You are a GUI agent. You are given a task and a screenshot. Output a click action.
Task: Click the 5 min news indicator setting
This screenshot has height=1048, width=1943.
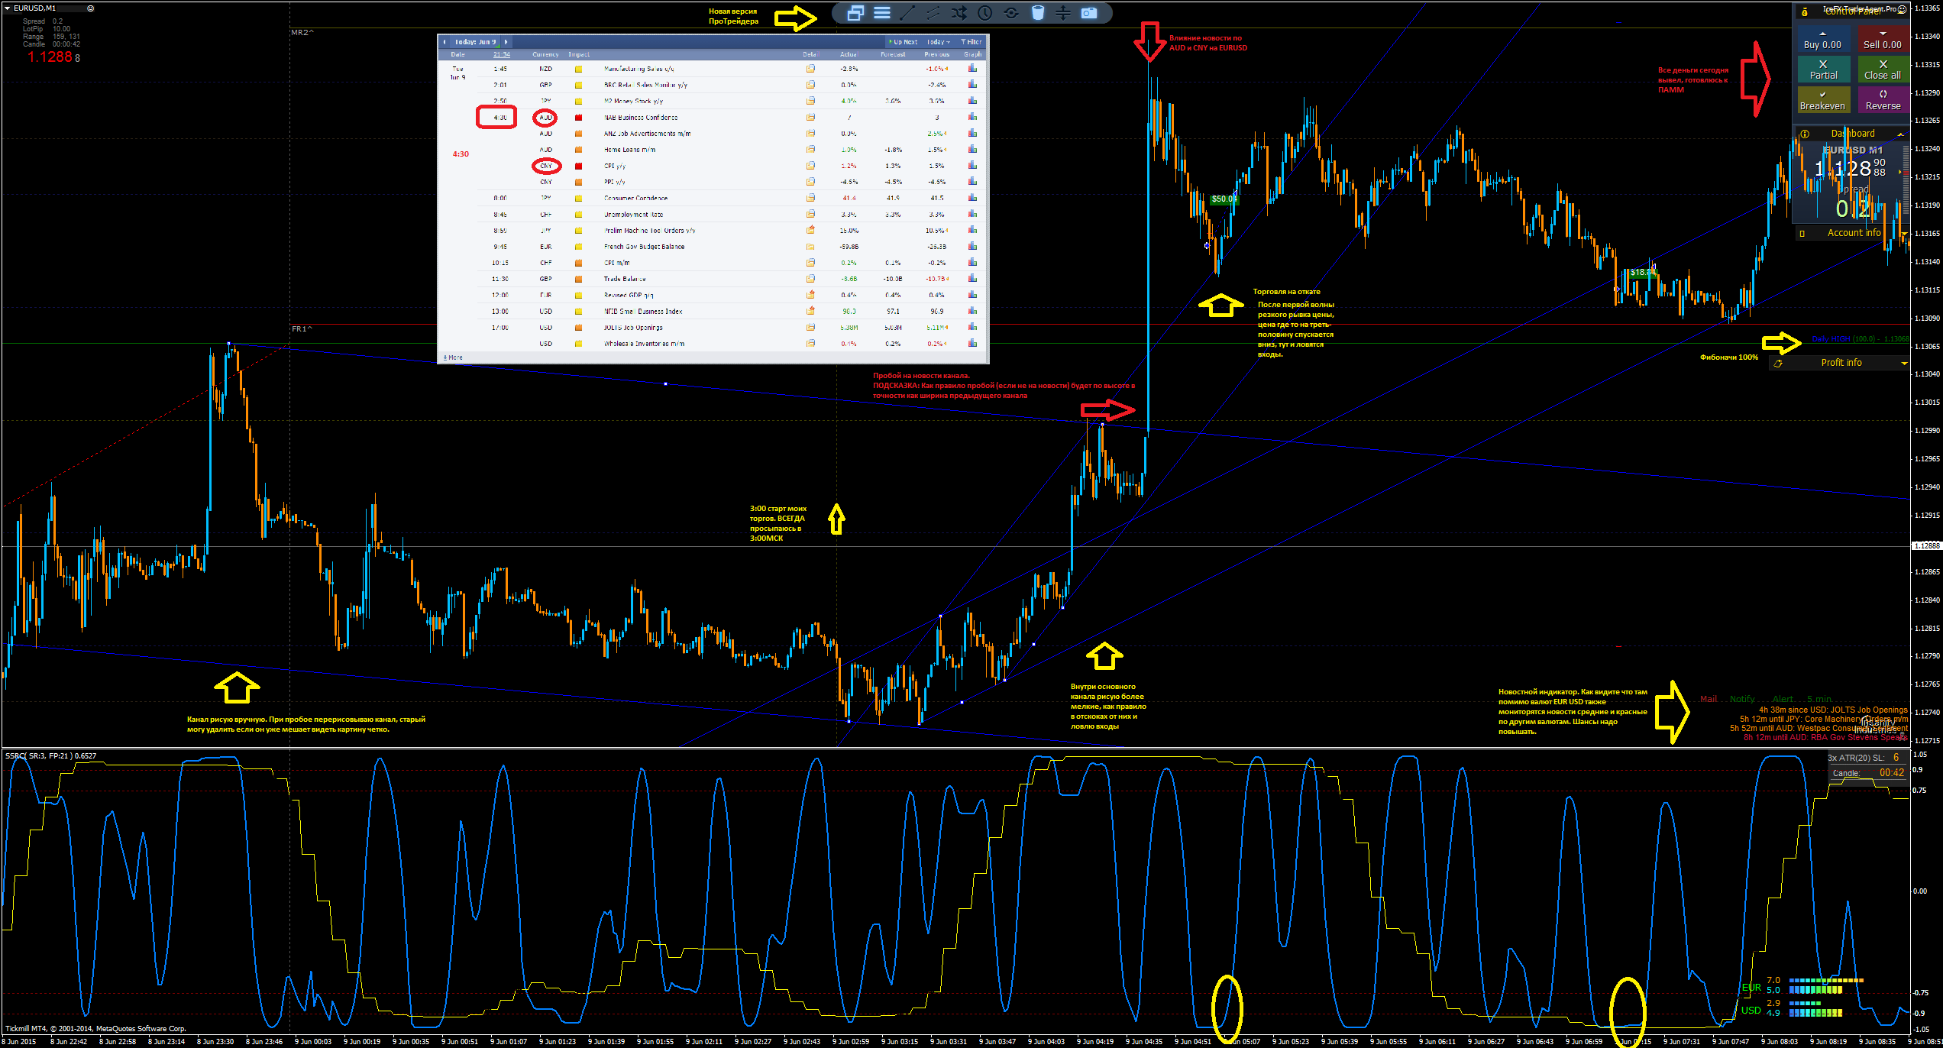[x=1819, y=699]
